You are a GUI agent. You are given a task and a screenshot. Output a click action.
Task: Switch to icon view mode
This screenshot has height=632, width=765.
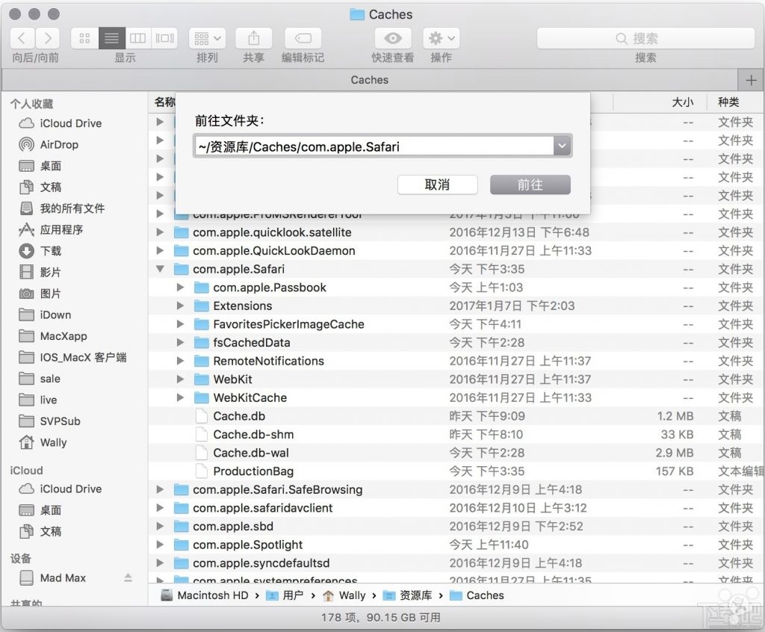coord(84,38)
